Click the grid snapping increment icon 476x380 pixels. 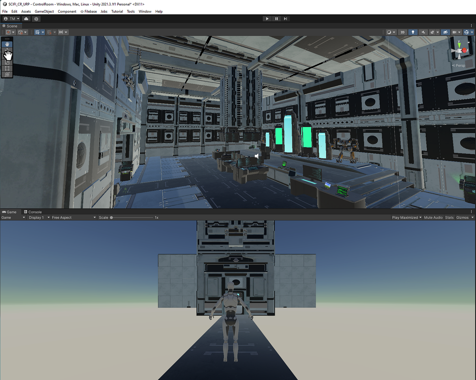pyautogui.click(x=49, y=32)
